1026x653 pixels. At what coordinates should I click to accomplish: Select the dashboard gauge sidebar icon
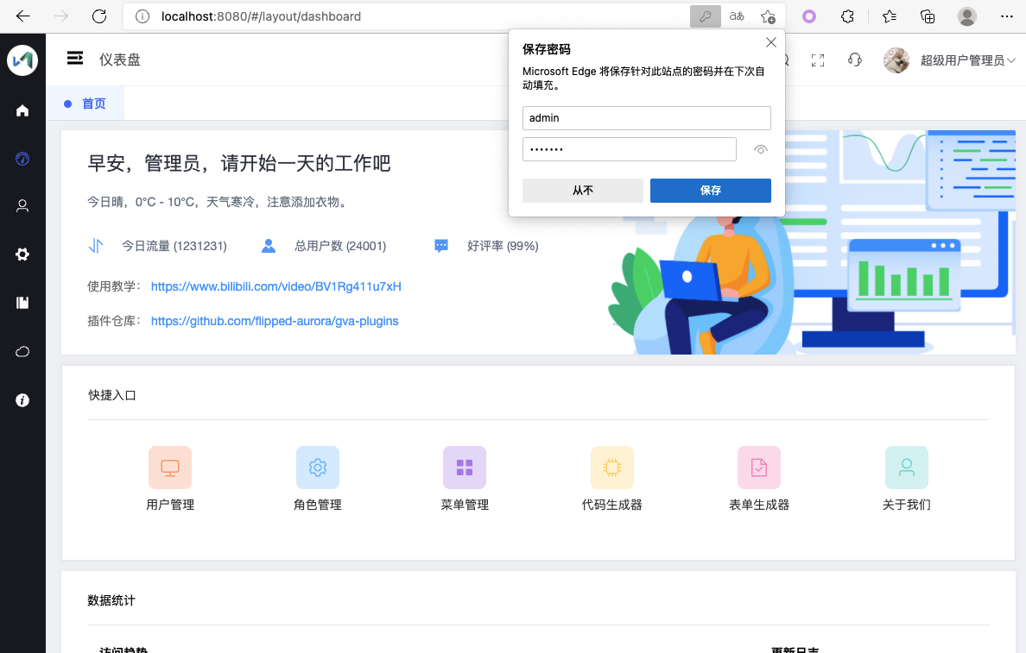pyautogui.click(x=22, y=159)
